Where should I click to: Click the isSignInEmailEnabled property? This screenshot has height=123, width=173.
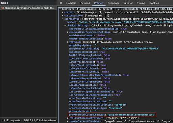[x=88, y=85]
